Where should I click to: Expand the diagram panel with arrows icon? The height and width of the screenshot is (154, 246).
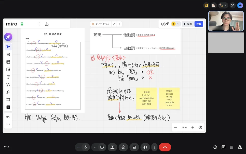coord(114,24)
